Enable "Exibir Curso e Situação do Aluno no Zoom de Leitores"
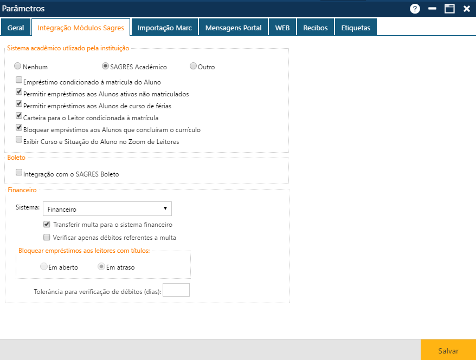This screenshot has width=476, height=360. coord(19,140)
